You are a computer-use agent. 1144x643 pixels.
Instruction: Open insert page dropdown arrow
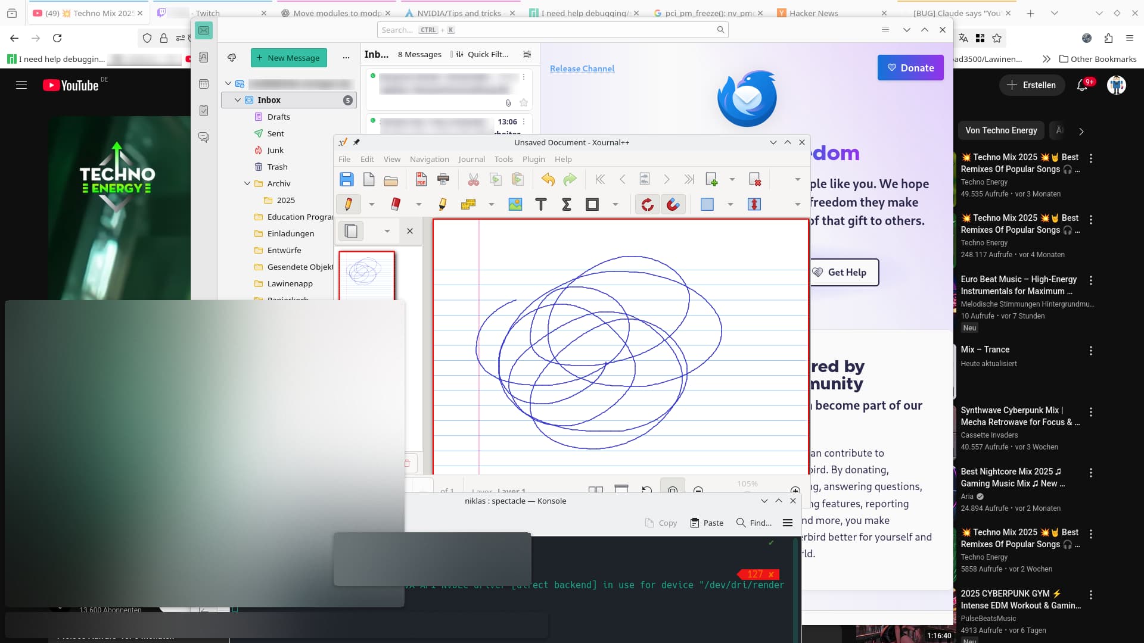coord(732,179)
